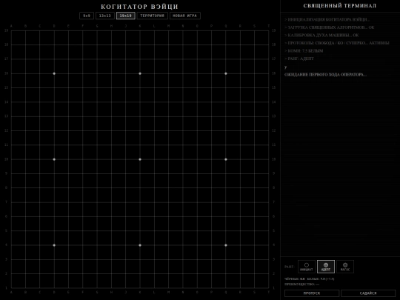Click the ИНИЦИАЛИЗАЦИЯ КОГИТАТОРА ВЭЙЦИ log line

[327, 20]
